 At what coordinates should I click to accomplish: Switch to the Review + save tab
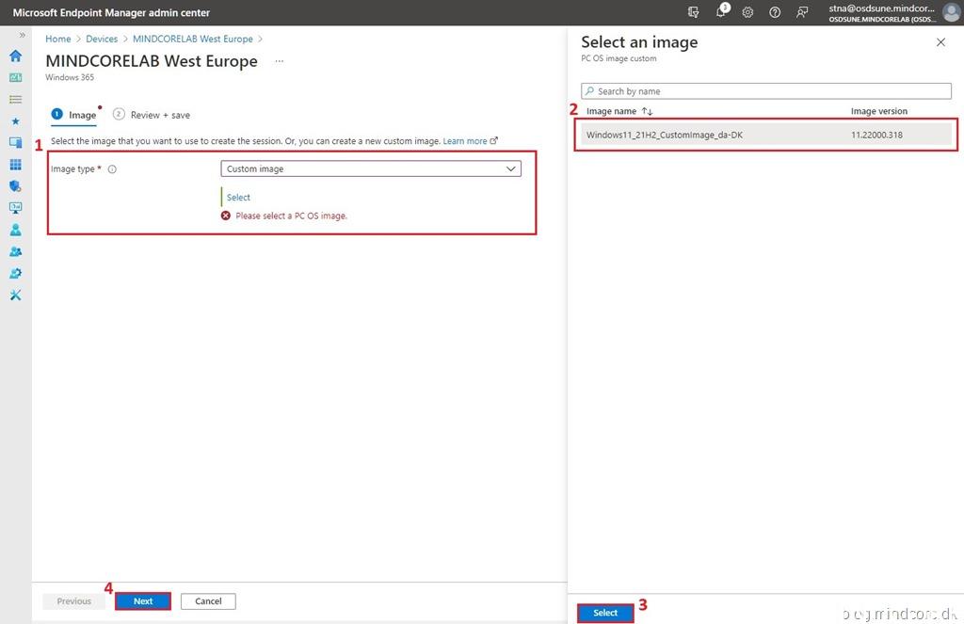pyautogui.click(x=159, y=115)
